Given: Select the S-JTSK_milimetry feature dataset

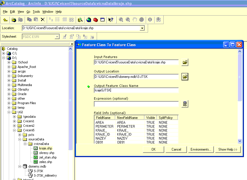Looking at the screenshot, I should (x=45, y=175).
